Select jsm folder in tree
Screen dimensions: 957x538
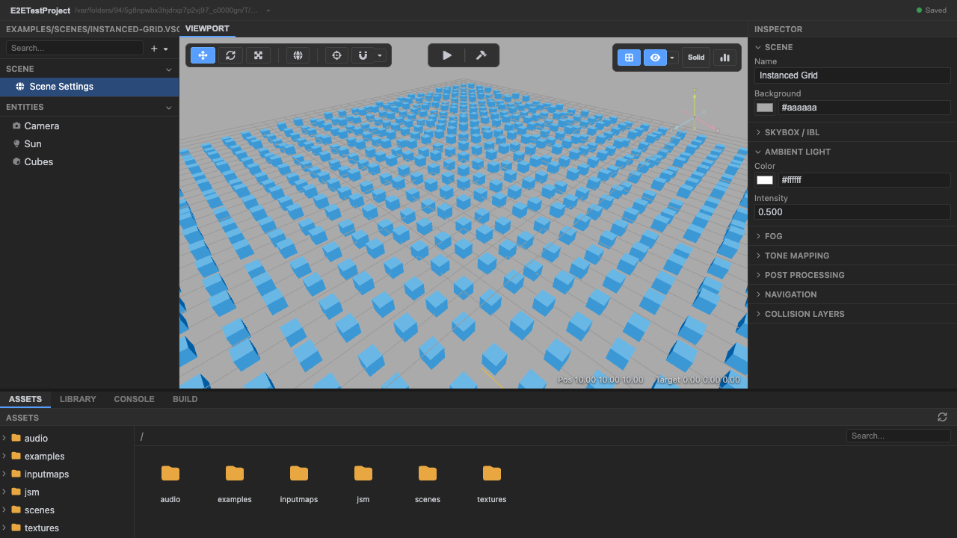click(67, 492)
